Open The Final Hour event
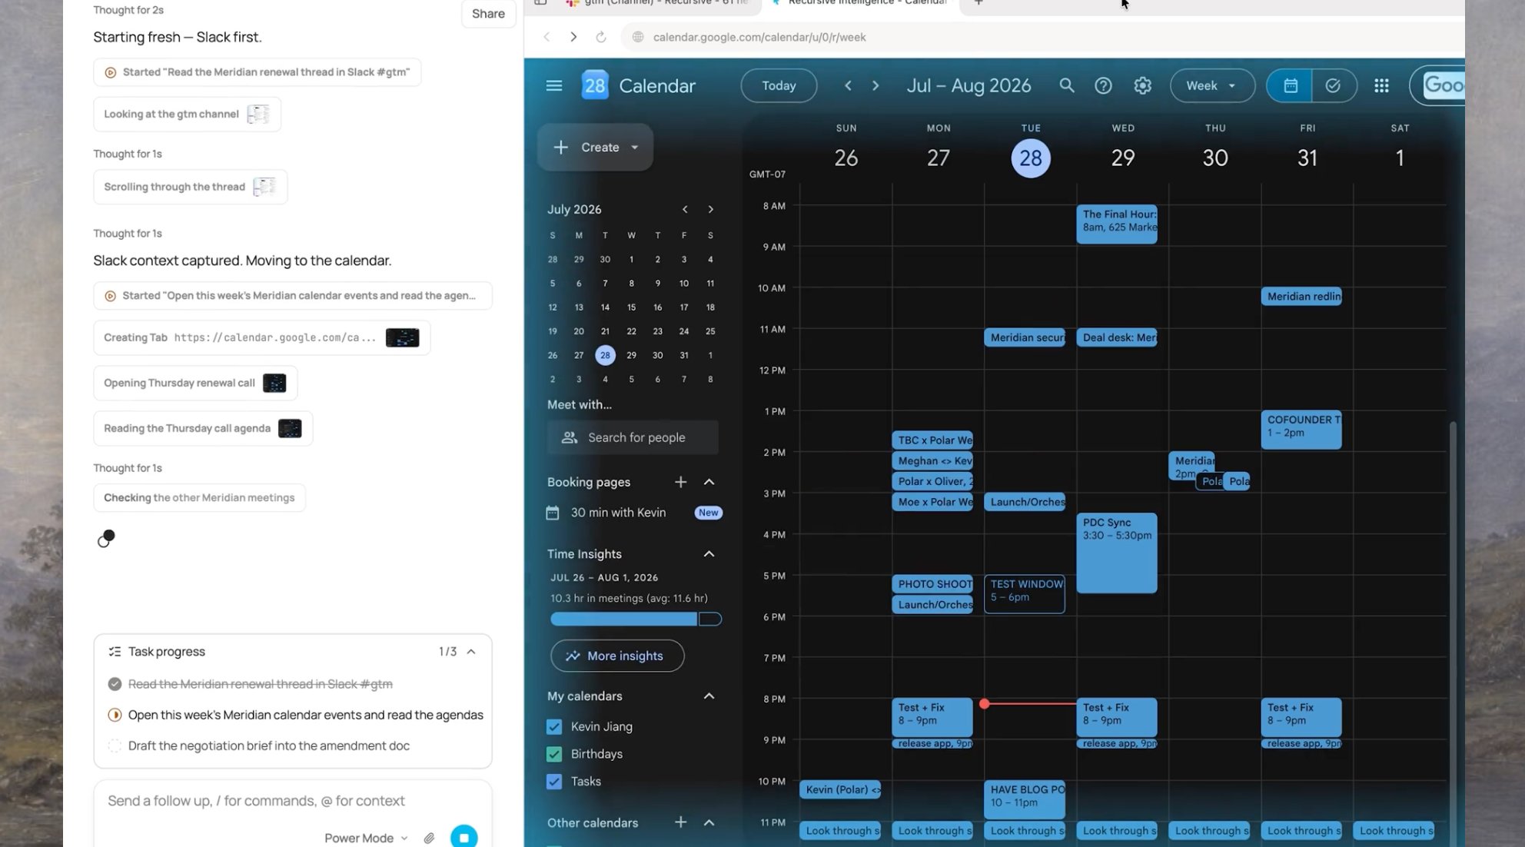1525x847 pixels. [1117, 224]
